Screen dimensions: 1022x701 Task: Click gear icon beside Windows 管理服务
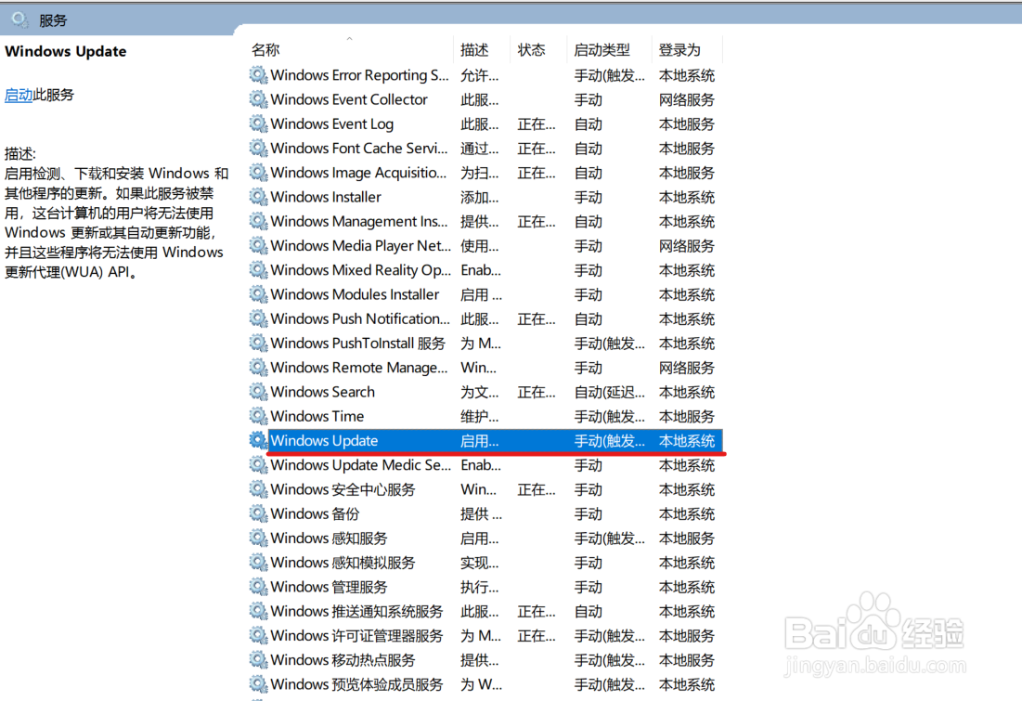coord(258,586)
